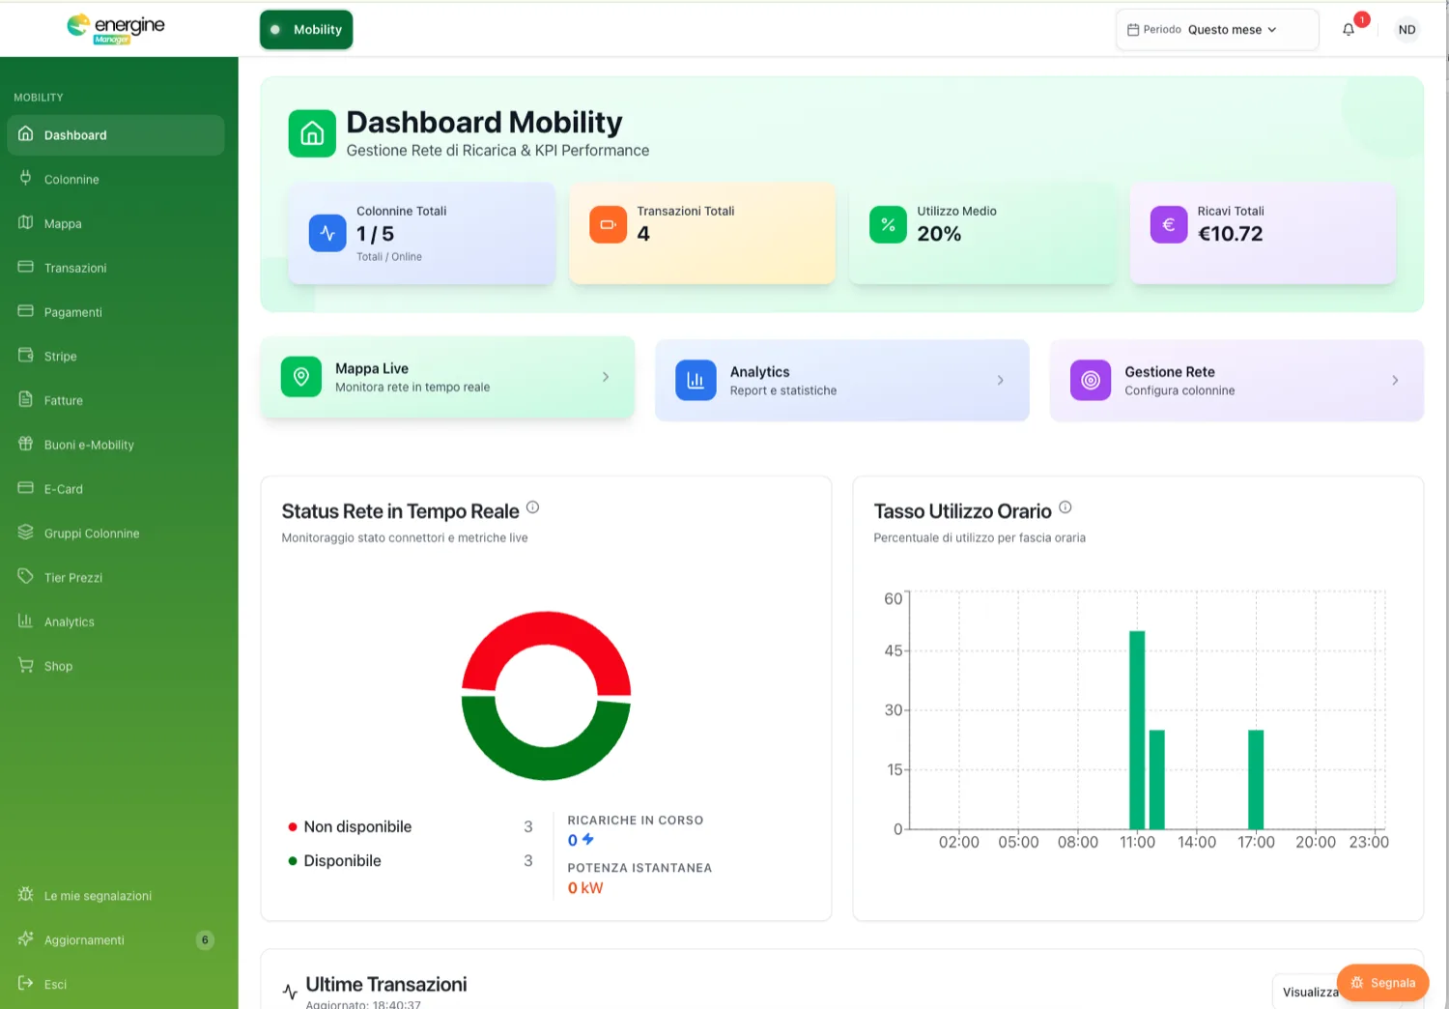Click info icon next to Tasso Utilizzo Orario
1449x1009 pixels.
1065,507
